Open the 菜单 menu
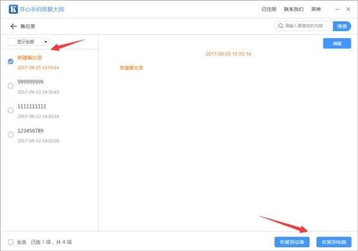The height and width of the screenshot is (251, 358). pyautogui.click(x=316, y=10)
